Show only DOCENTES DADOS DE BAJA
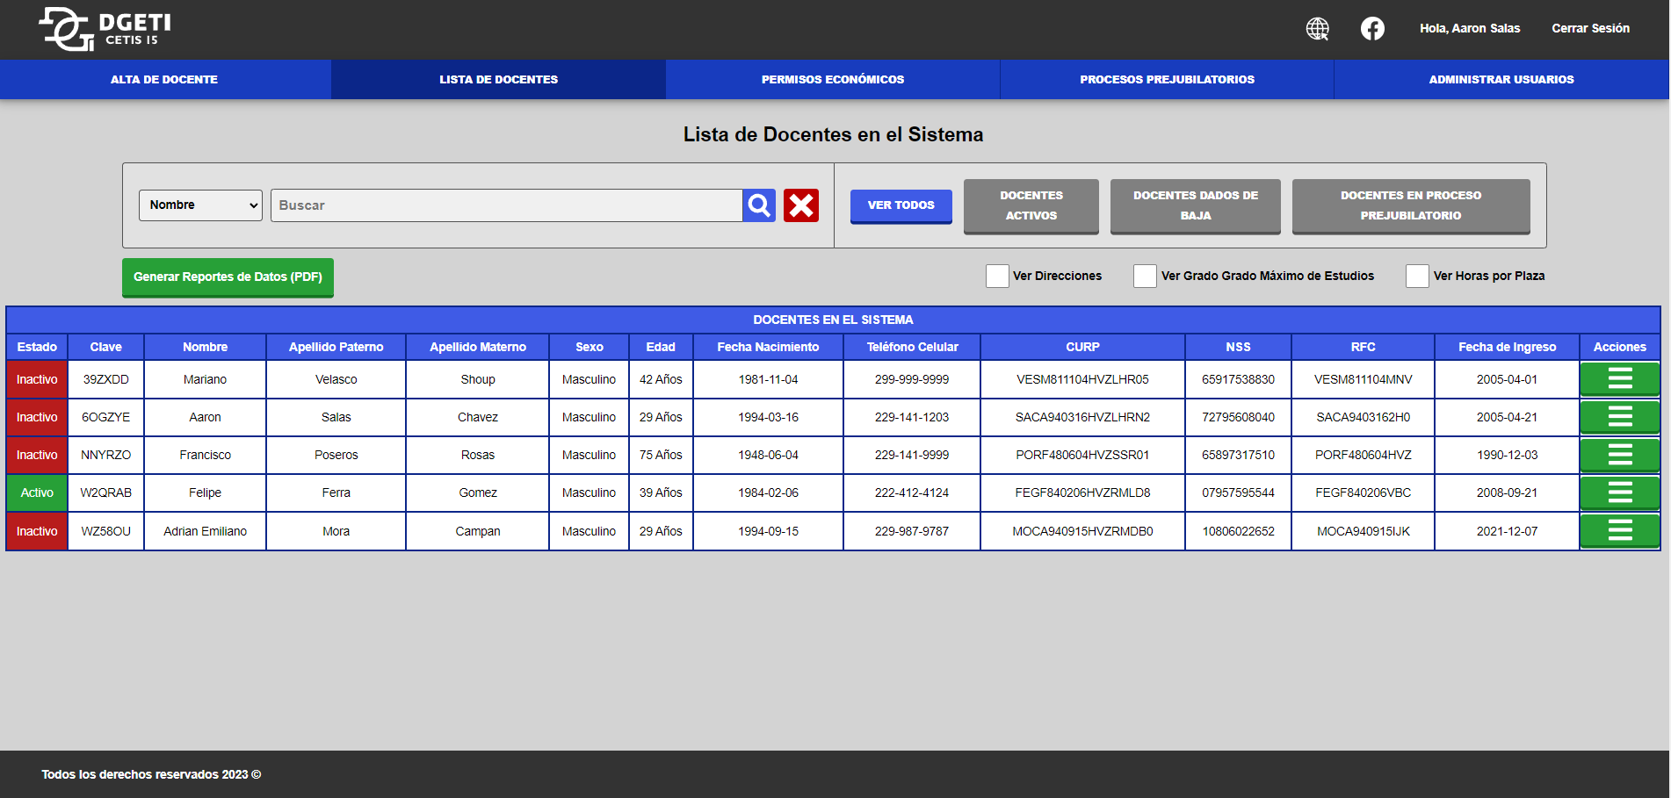This screenshot has width=1671, height=798. coord(1195,206)
